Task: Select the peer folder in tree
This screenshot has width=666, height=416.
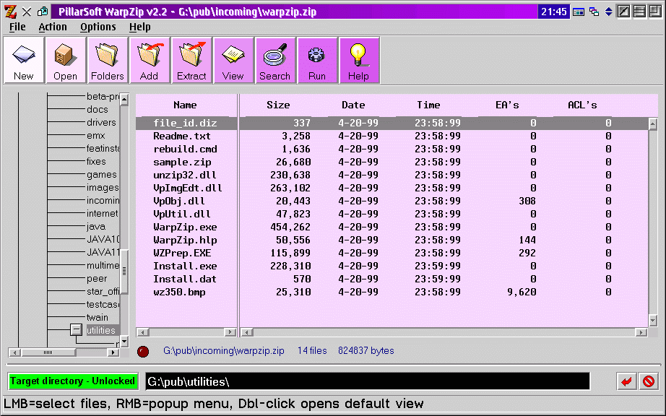Action: (x=96, y=279)
